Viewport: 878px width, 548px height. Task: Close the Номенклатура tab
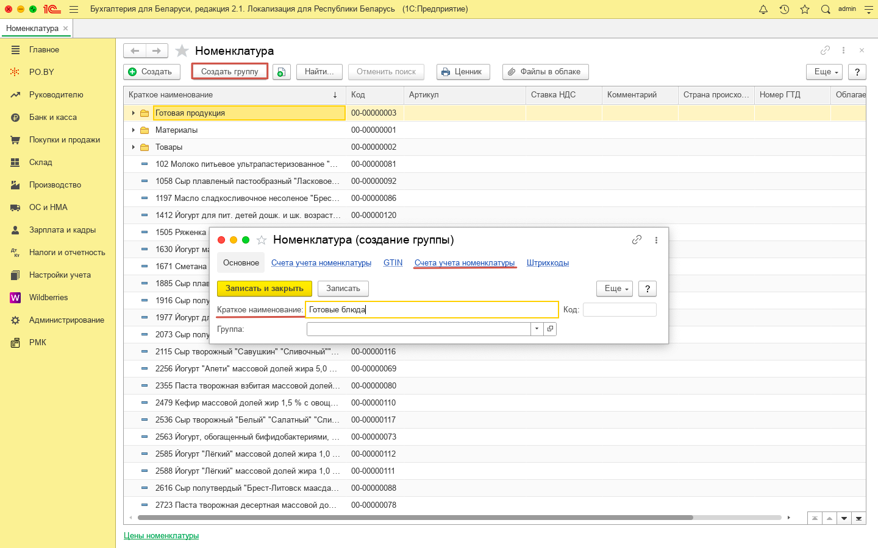65,29
